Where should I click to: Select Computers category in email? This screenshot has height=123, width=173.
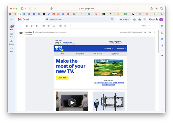(x=80, y=54)
